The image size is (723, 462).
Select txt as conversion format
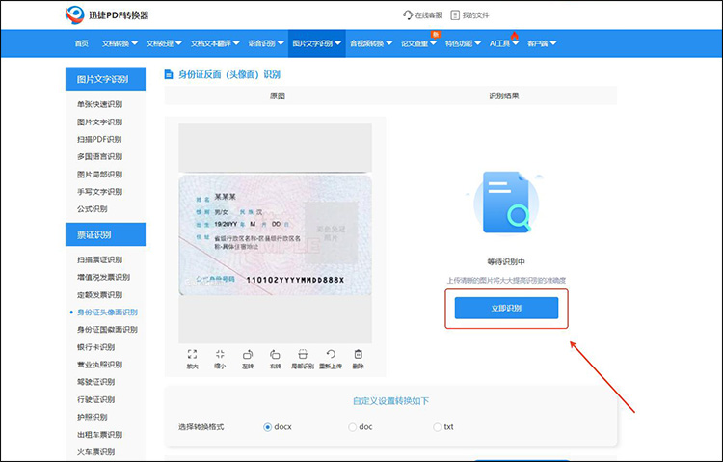(x=437, y=426)
